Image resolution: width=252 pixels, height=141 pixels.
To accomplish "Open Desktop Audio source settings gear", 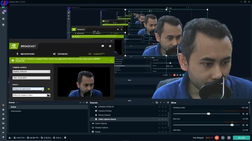I will [247, 114].
